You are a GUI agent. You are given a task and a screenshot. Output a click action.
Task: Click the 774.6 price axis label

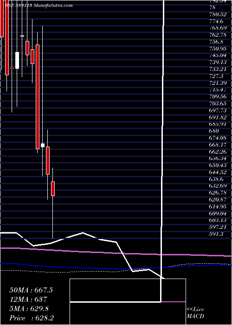click(x=216, y=21)
